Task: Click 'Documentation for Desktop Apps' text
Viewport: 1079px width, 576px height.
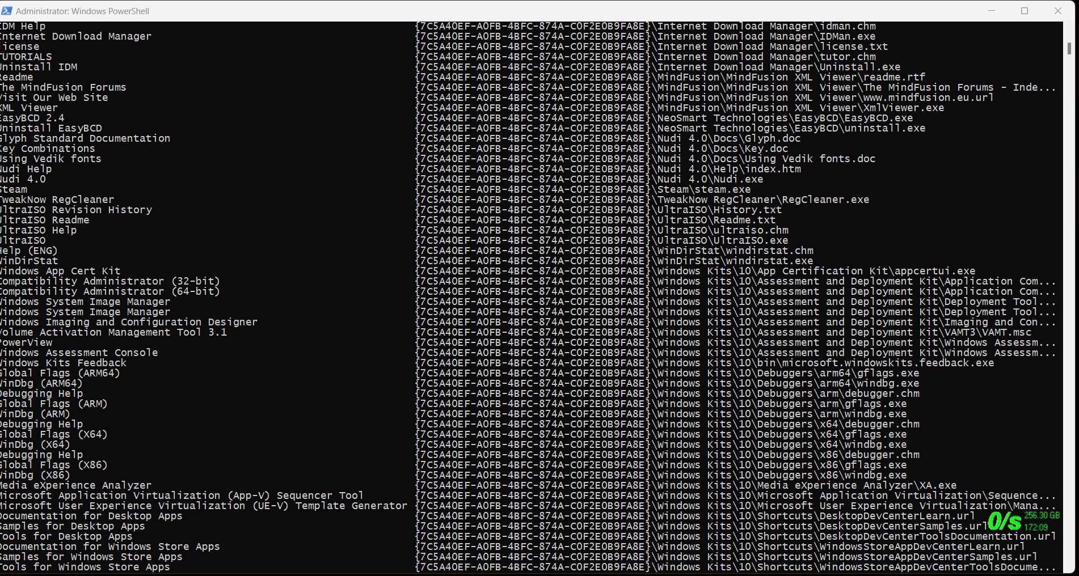Action: pyautogui.click(x=91, y=516)
